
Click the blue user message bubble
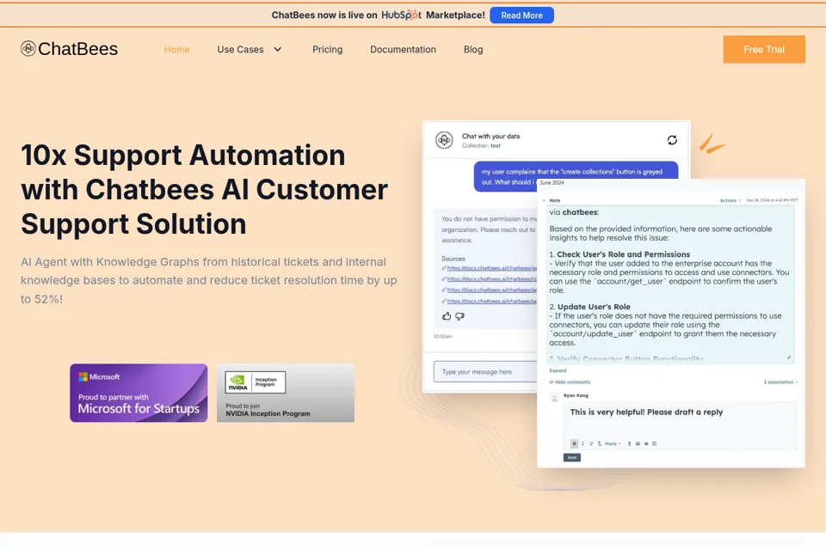pyautogui.click(x=576, y=176)
